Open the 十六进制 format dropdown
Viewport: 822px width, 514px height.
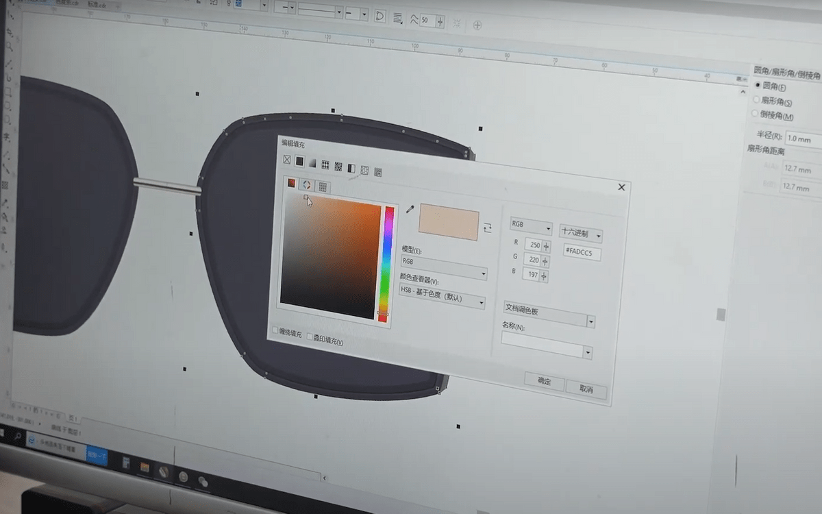[x=580, y=234]
